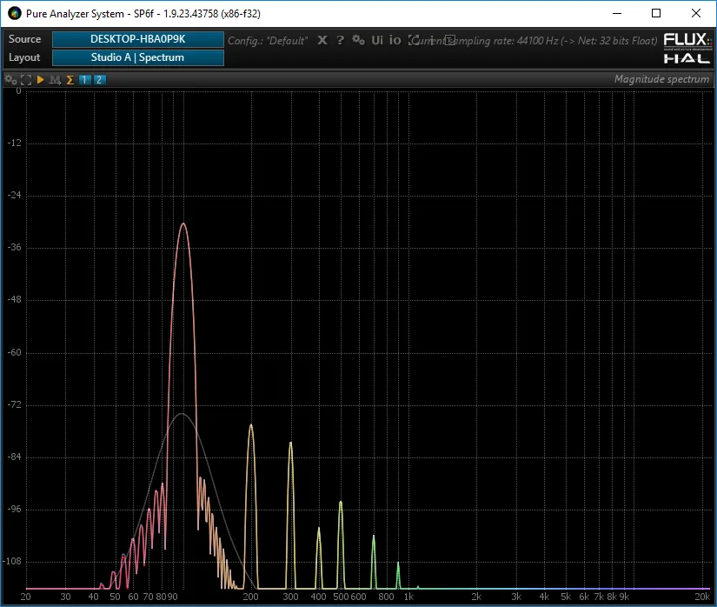Maximize the Pure Analyzer System window
The image size is (717, 607).
[656, 13]
